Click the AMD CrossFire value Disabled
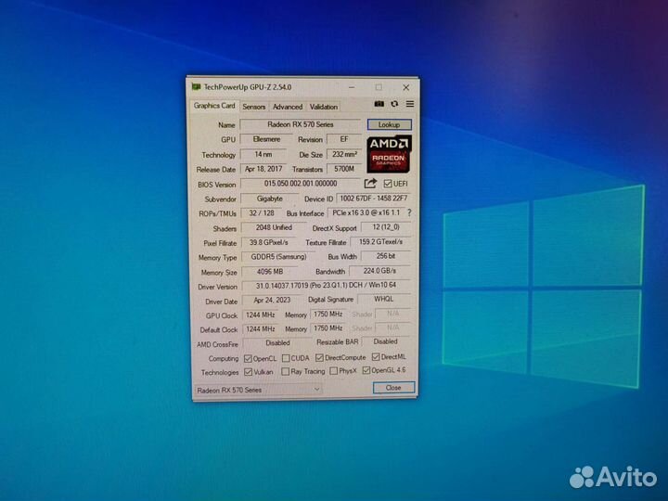This screenshot has width=668, height=501. coord(277,343)
